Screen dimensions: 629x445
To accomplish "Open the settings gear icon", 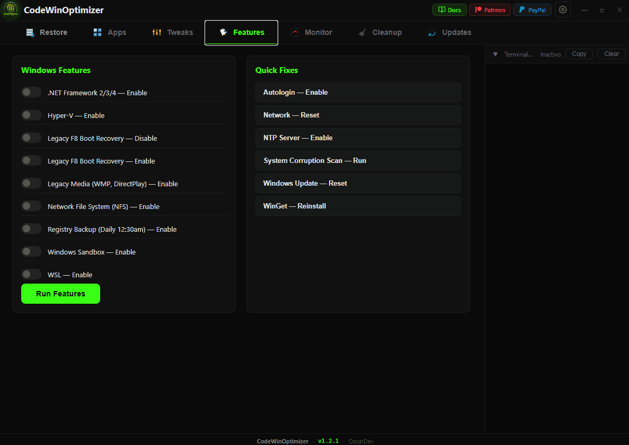I will pos(563,10).
